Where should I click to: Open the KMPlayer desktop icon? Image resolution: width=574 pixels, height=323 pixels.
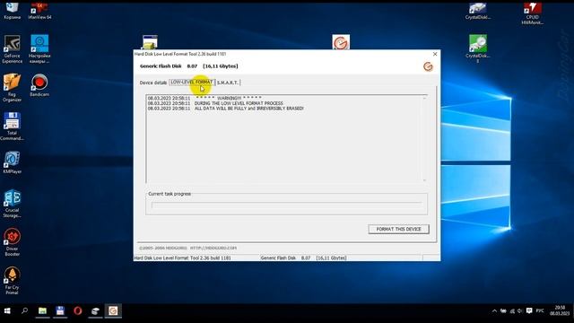[x=12, y=162]
